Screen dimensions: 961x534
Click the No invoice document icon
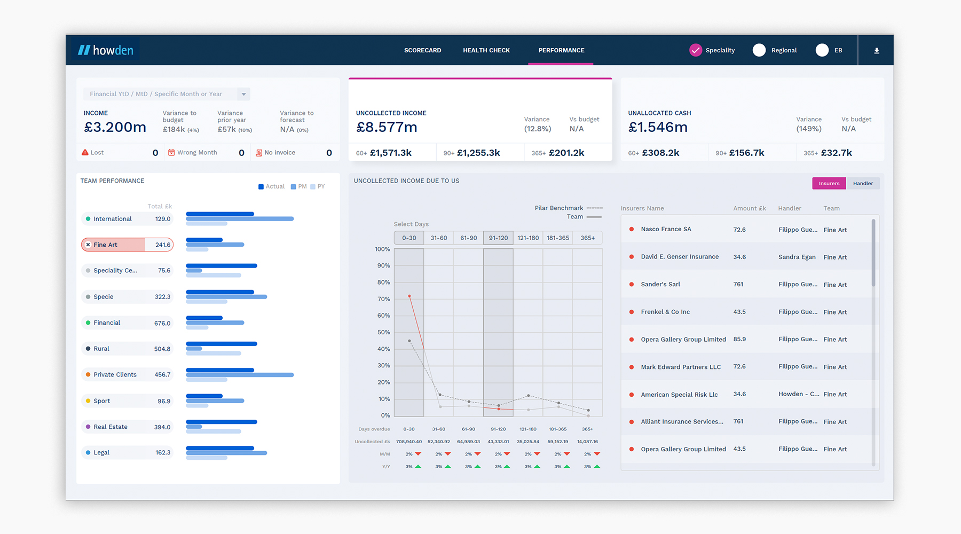coord(259,153)
